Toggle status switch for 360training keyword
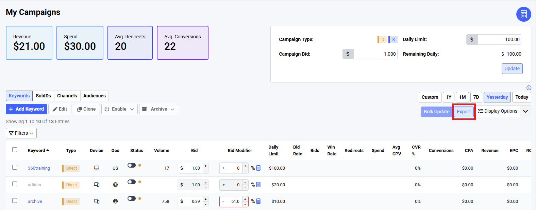The height and width of the screenshot is (210, 536). [x=132, y=165]
